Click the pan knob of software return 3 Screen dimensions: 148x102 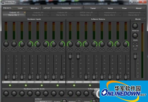point(86,44)
